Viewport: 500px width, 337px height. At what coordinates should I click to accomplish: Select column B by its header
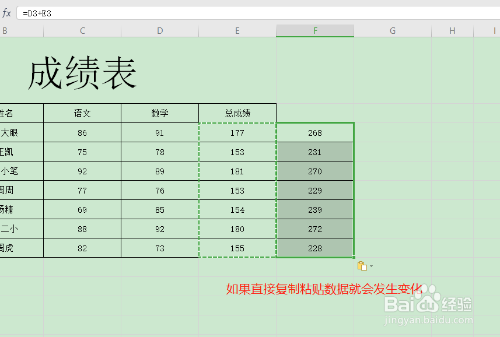click(5, 30)
